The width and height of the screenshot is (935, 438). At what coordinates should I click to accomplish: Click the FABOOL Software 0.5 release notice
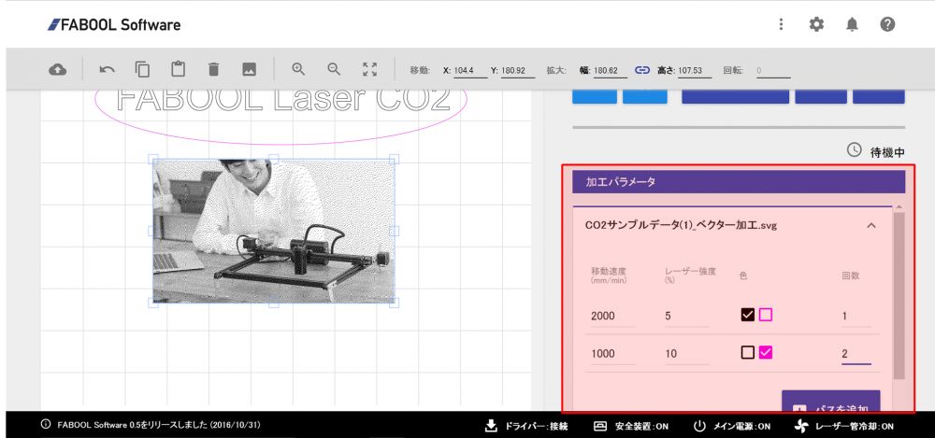(158, 425)
